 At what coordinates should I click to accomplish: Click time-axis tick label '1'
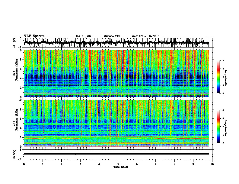[x=43, y=164]
